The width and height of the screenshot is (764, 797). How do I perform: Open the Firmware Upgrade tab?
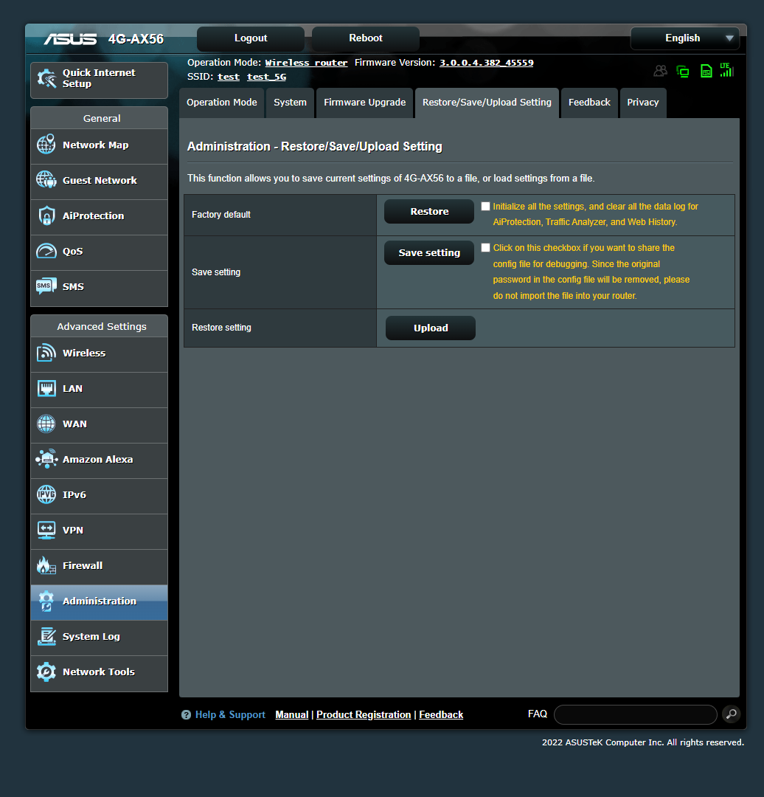(365, 103)
